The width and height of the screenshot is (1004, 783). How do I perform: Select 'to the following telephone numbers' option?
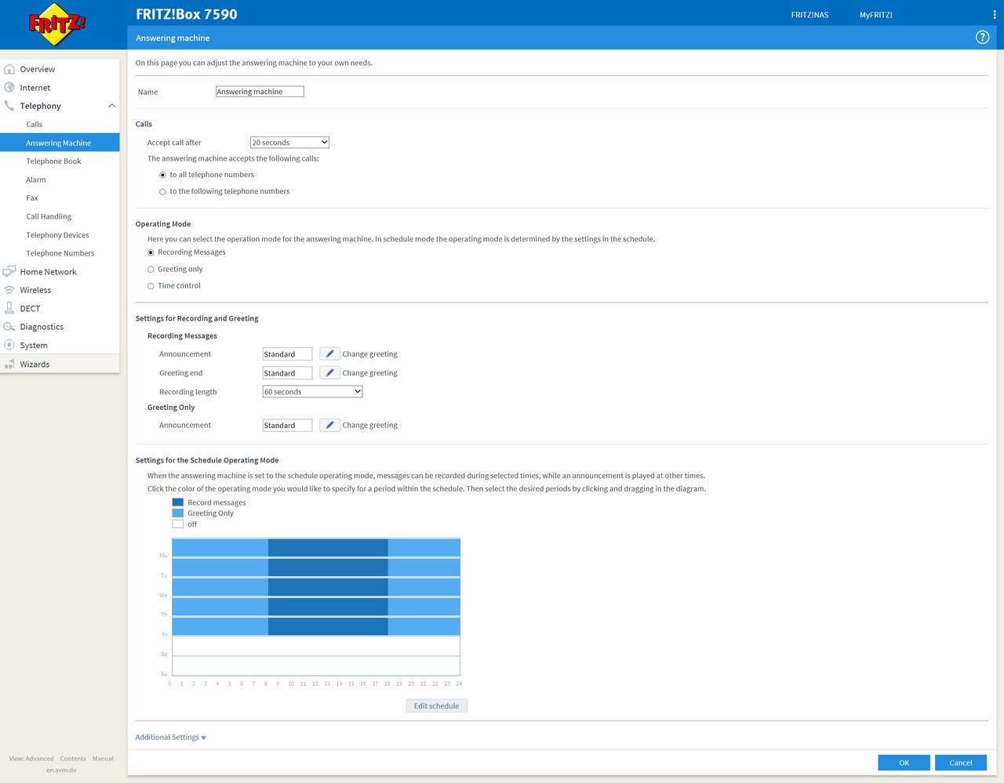point(162,191)
